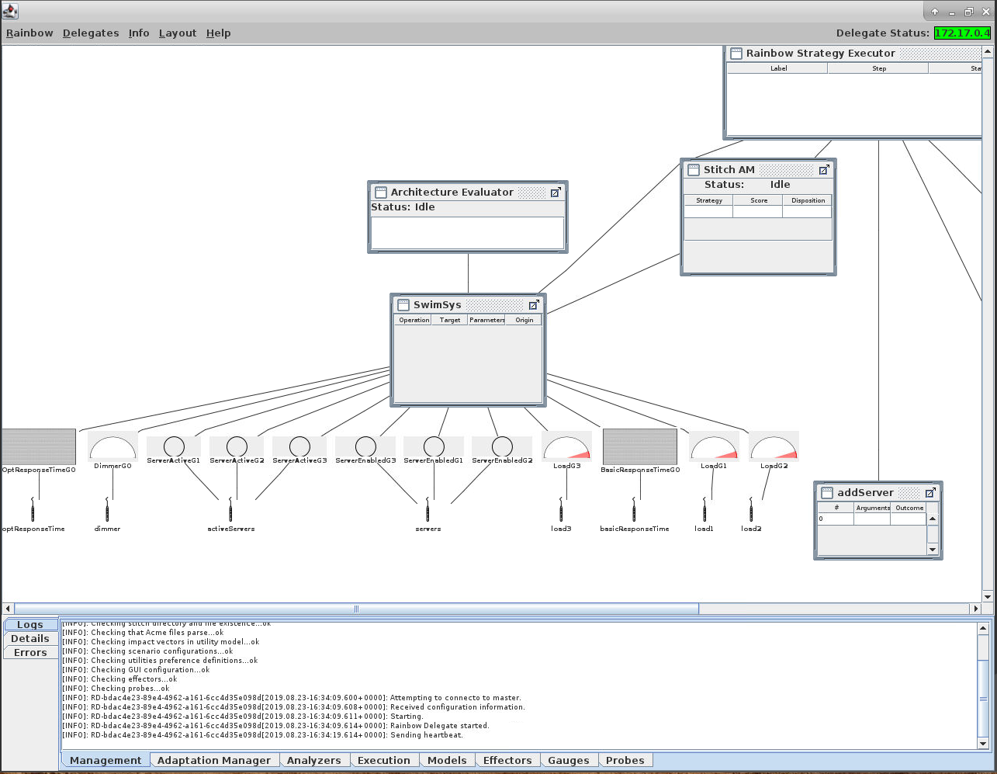Open the Delegates menu
997x774 pixels.
(91, 33)
